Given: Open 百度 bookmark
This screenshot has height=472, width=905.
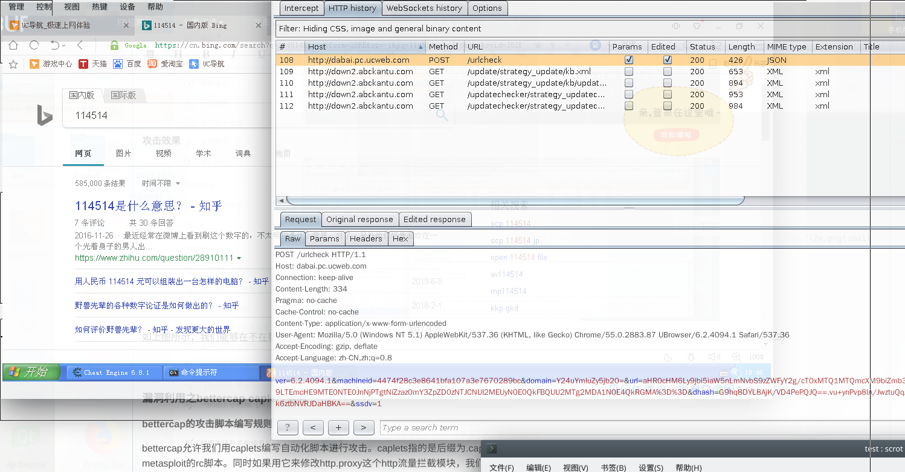Looking at the screenshot, I should pyautogui.click(x=127, y=63).
